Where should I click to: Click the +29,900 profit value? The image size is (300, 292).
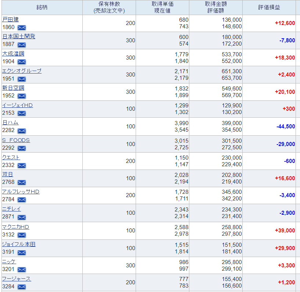[285, 248]
